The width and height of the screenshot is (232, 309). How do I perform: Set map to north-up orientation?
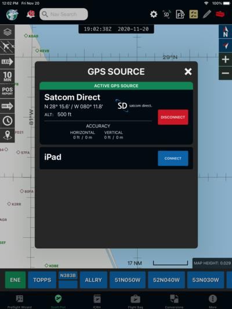tap(226, 31)
